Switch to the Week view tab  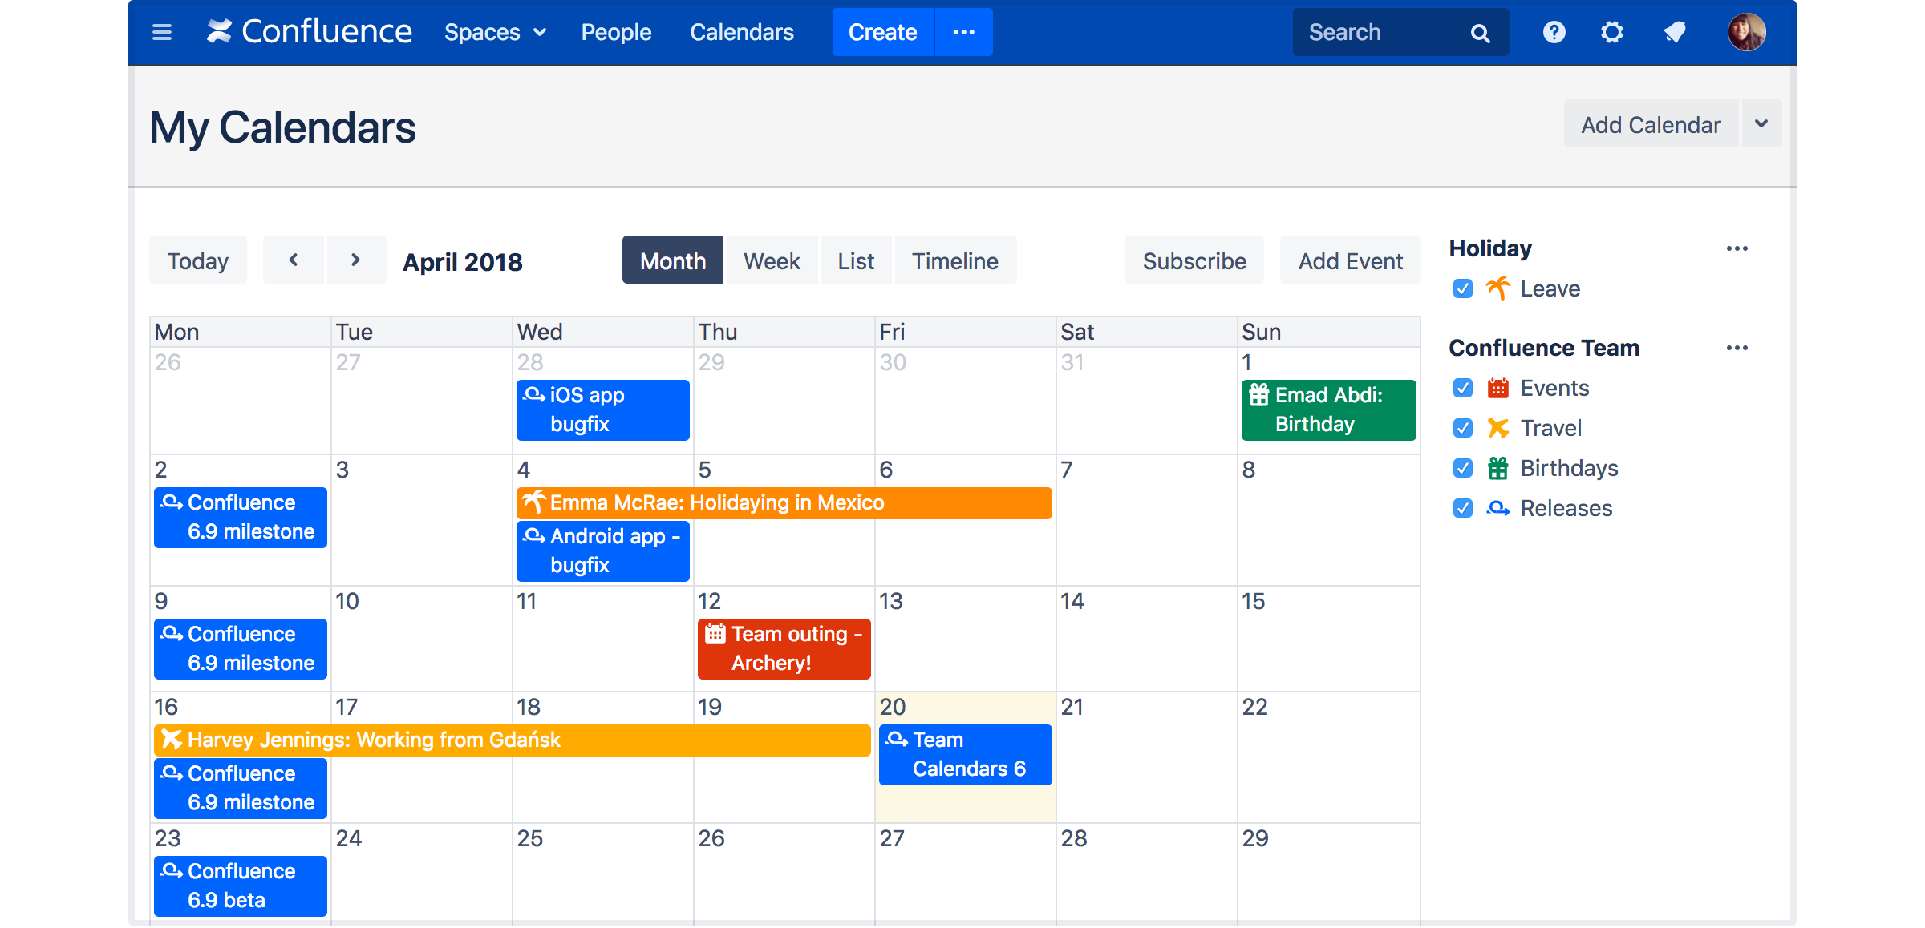[x=771, y=261]
